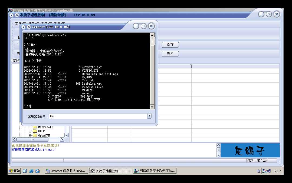This screenshot has width=292, height=183.
Task: Launch Internet Explorer from quick launch
Action: point(31,171)
